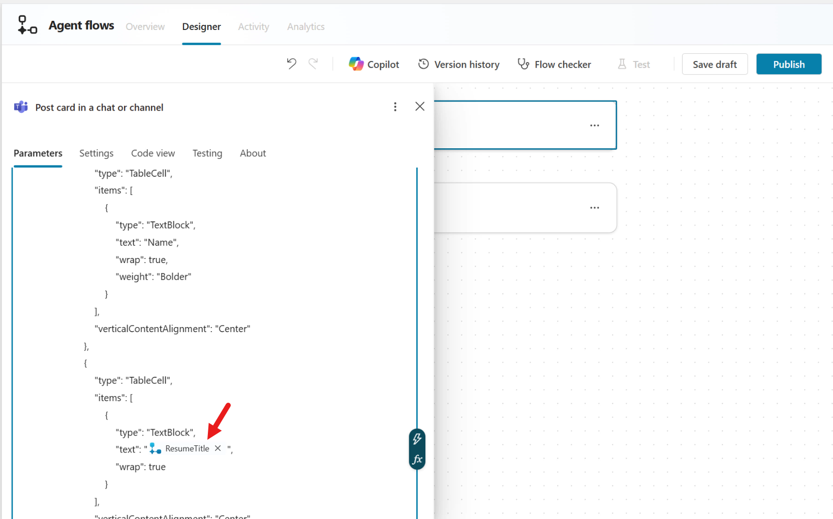Click the Agent flows icon
This screenshot has height=519, width=833.
(x=27, y=25)
